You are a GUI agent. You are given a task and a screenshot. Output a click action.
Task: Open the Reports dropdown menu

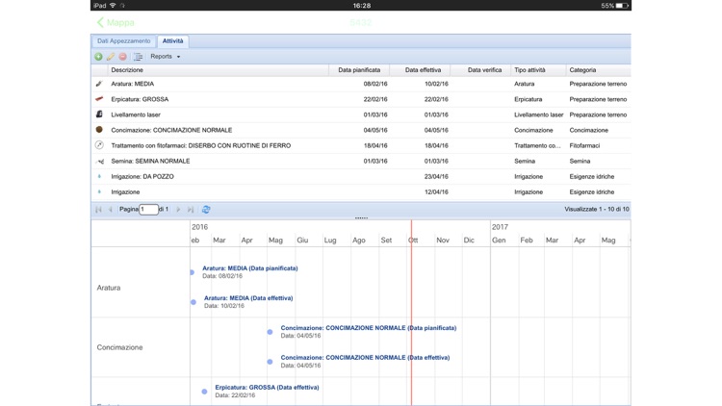click(x=165, y=57)
